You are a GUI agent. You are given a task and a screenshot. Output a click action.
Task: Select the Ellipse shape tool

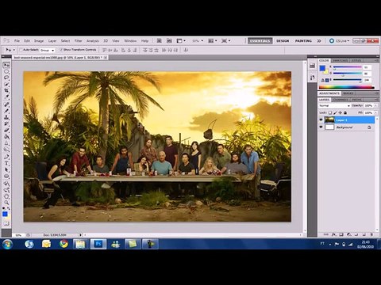tap(6, 176)
